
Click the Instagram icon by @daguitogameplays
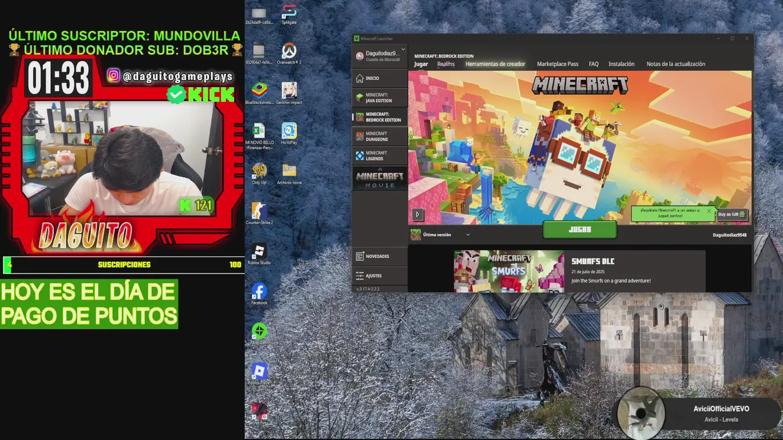click(113, 76)
